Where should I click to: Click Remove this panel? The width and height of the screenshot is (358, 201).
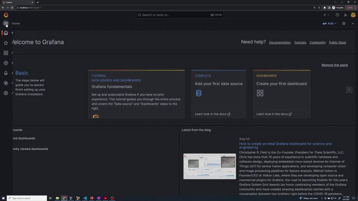pyautogui.click(x=335, y=65)
